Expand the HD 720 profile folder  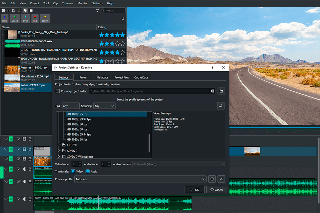coord(59,145)
